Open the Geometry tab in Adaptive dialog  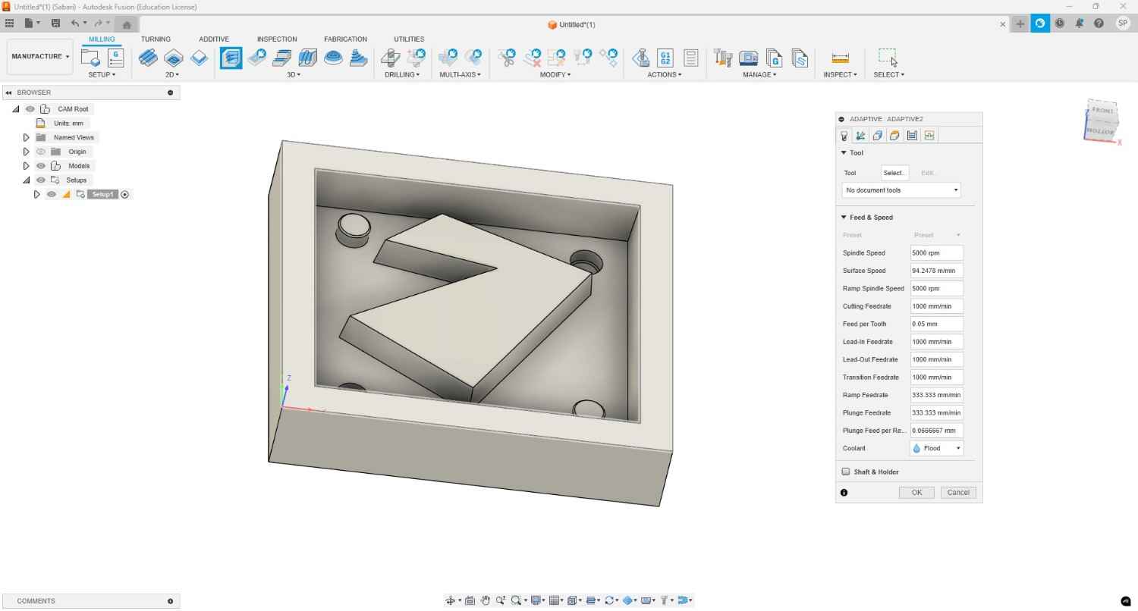point(878,136)
